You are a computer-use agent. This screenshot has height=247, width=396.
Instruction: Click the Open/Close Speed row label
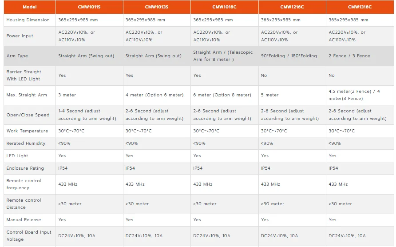coord(28,115)
